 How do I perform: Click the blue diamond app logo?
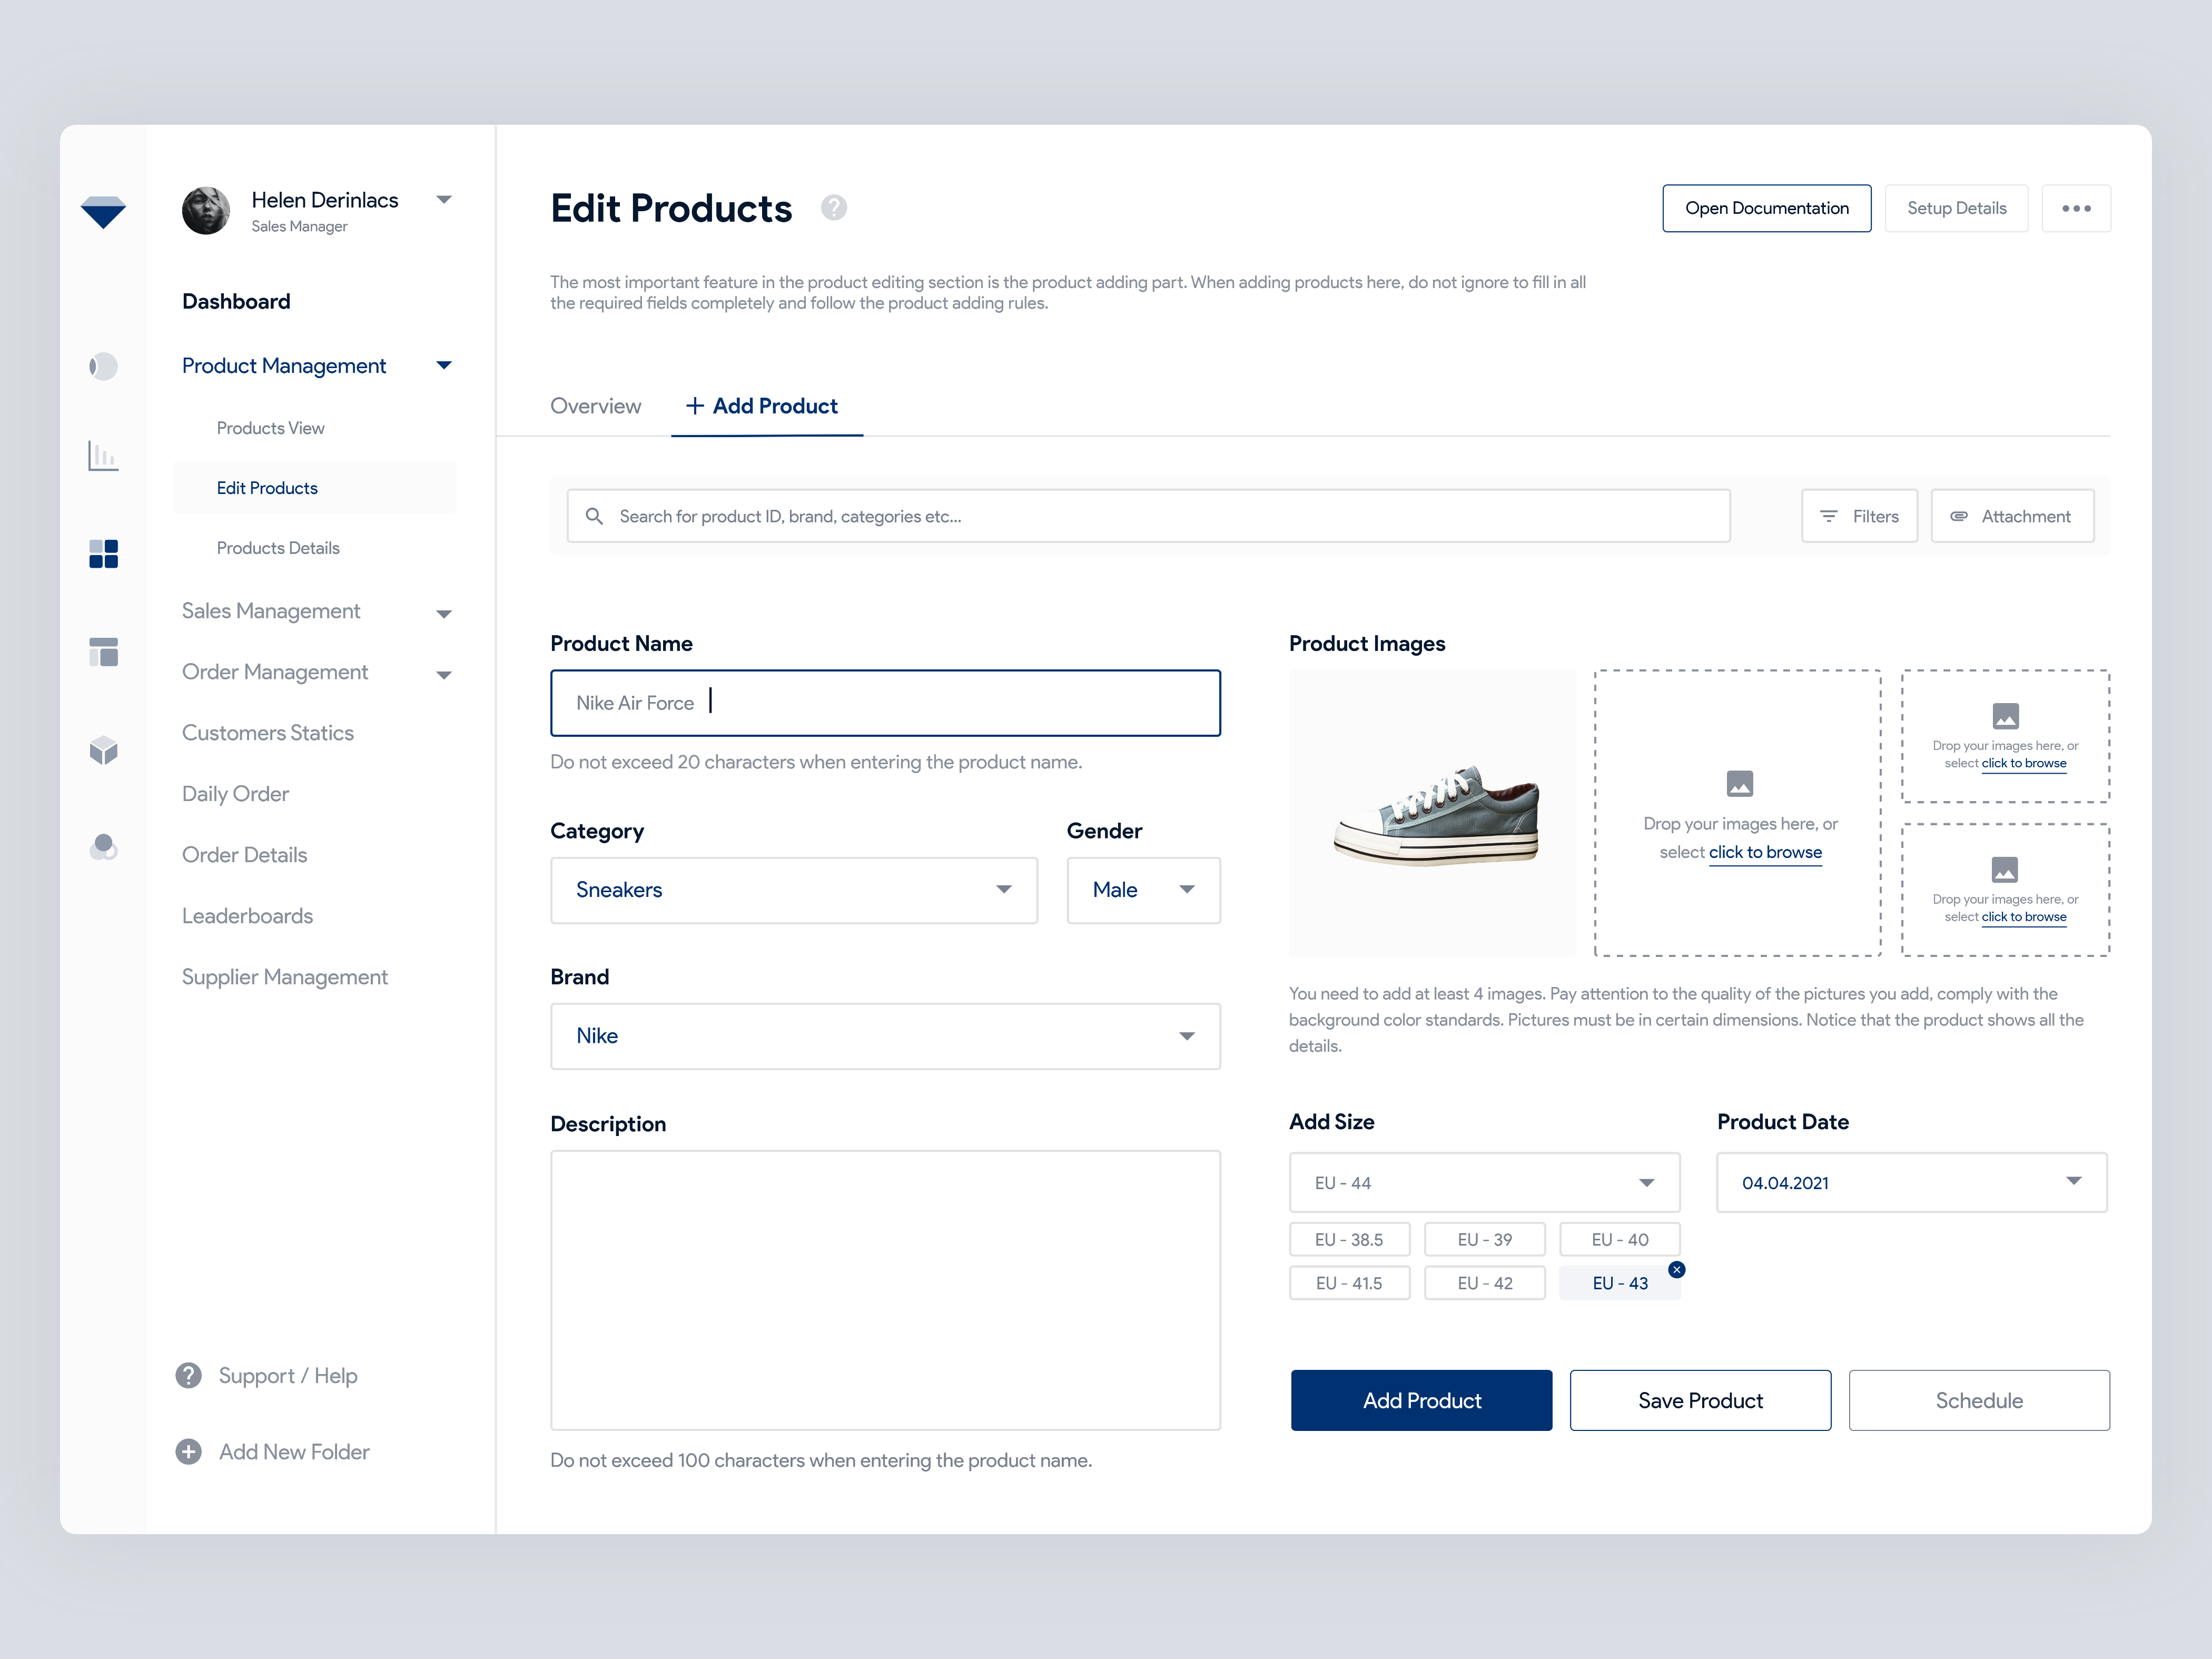pyautogui.click(x=103, y=212)
